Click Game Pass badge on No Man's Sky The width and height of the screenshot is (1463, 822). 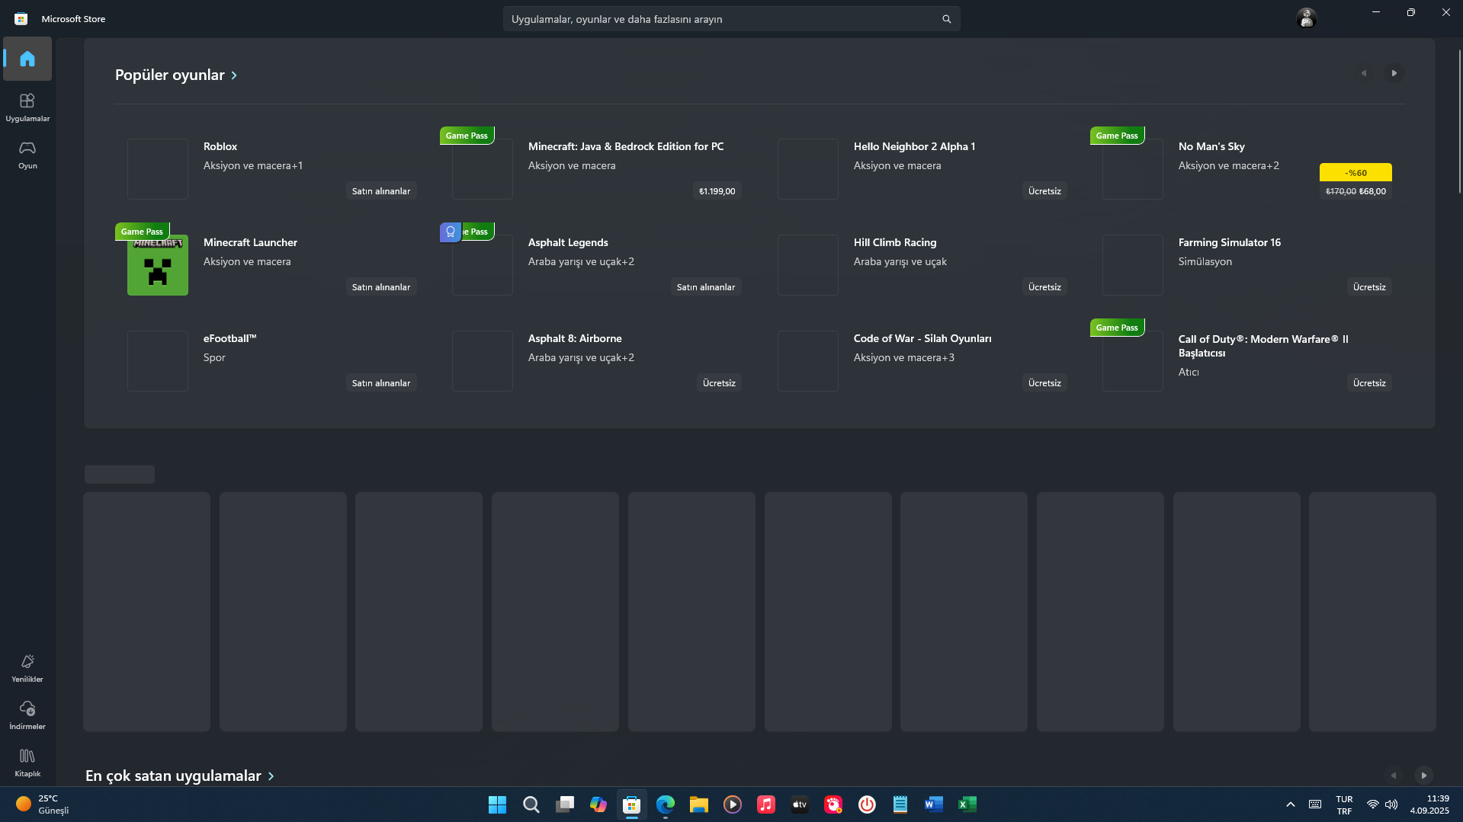pos(1117,136)
